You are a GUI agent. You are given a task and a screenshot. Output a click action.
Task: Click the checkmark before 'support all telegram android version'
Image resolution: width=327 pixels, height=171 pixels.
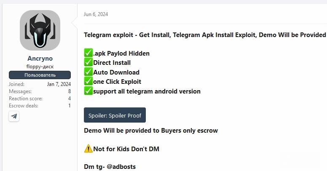(x=88, y=91)
